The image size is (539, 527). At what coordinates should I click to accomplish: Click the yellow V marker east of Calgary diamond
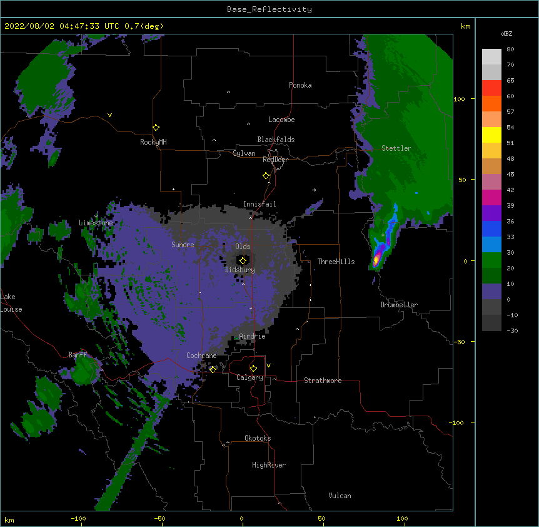click(x=268, y=366)
